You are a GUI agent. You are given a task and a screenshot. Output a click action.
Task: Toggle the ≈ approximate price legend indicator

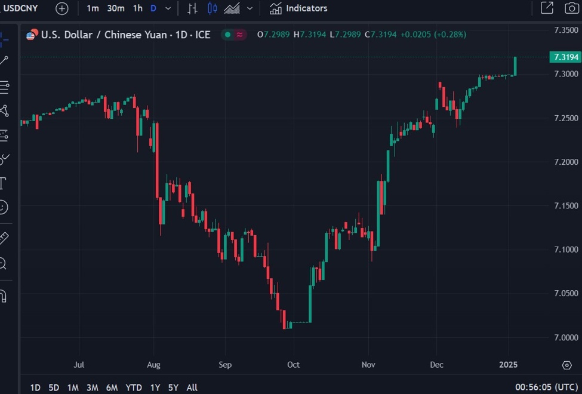(239, 35)
